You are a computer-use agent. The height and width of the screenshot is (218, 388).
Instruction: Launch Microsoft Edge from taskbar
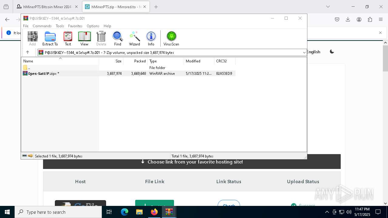[x=125, y=212]
